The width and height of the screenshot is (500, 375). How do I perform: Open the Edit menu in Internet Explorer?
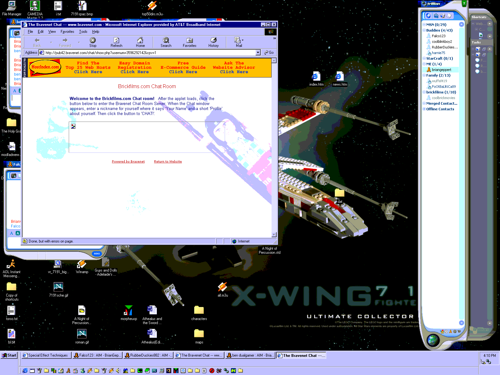41,32
